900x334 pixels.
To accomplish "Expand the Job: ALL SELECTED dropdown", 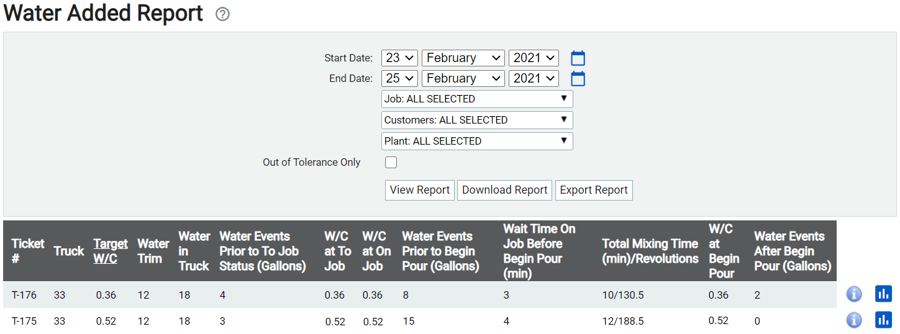I will pos(477,99).
